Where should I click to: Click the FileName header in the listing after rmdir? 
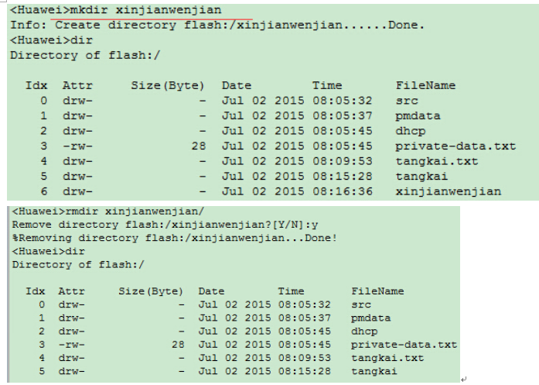tap(377, 291)
